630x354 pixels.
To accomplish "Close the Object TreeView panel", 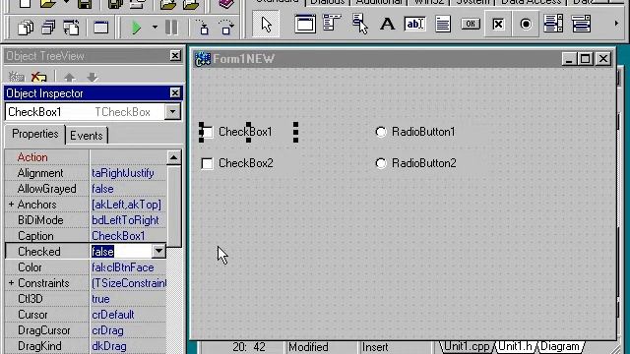I will [175, 55].
